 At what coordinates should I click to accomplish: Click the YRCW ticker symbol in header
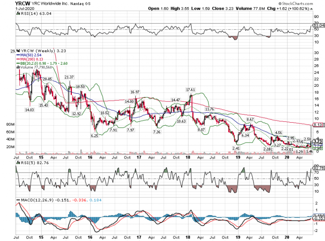click(x=23, y=3)
